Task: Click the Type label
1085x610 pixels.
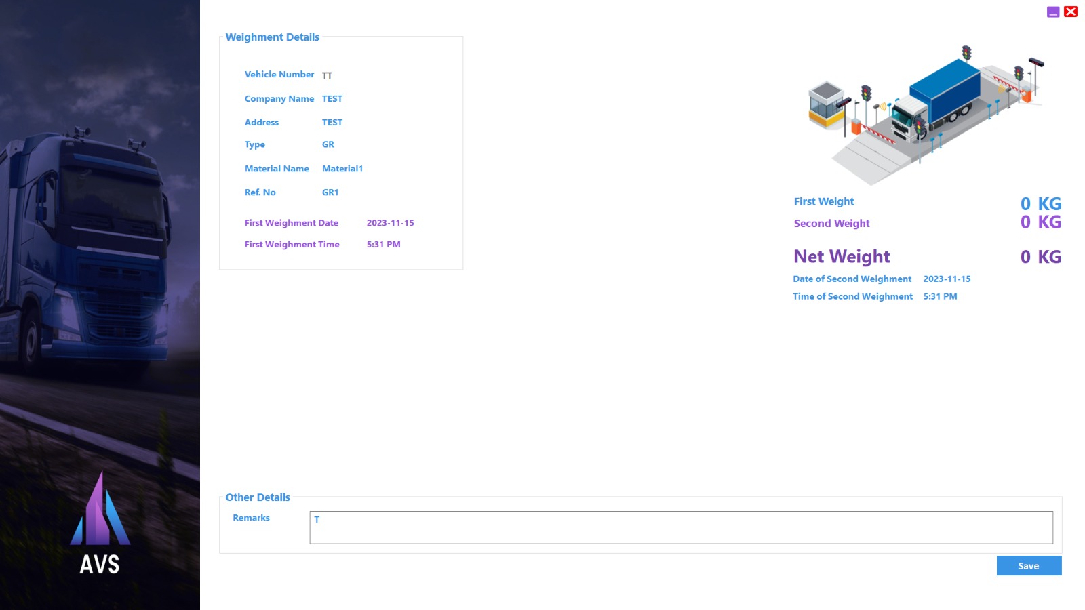Action: pos(255,145)
